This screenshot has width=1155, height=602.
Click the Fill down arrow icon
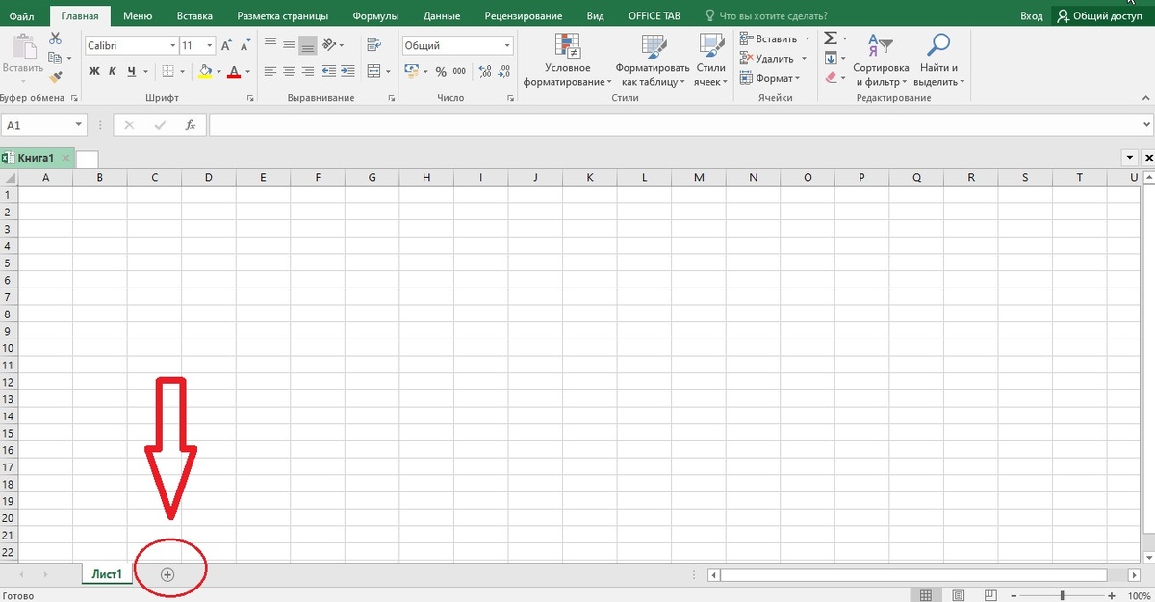pos(831,58)
